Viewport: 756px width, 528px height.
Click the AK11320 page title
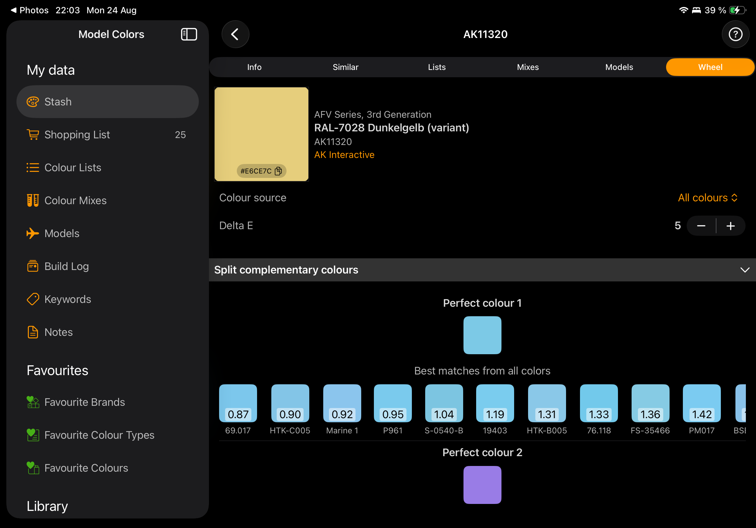click(485, 34)
